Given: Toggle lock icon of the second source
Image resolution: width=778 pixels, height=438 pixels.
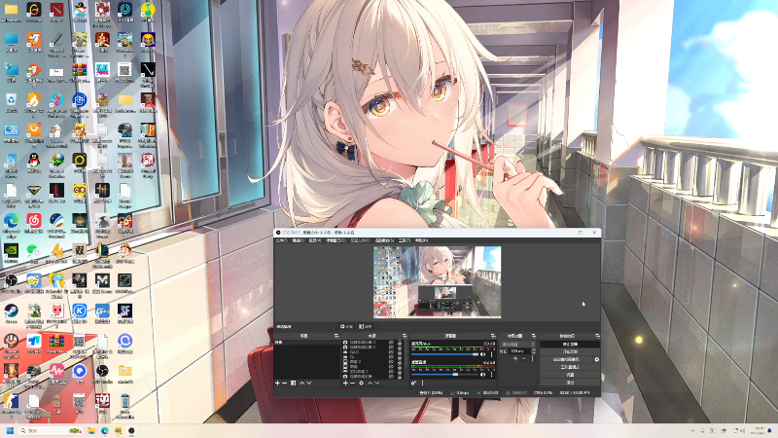Looking at the screenshot, I should pos(400,347).
